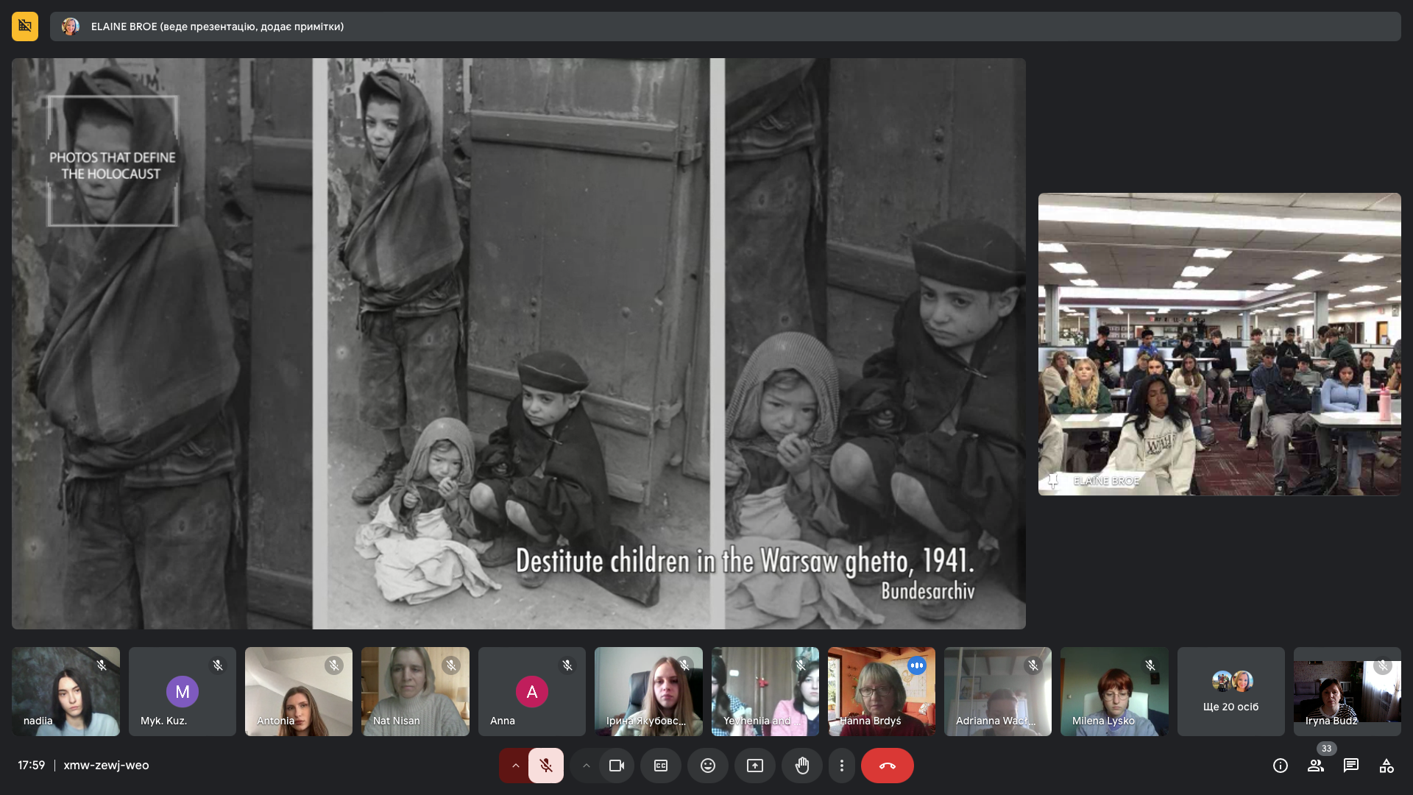The image size is (1413, 795).
Task: Open meeting details info icon
Action: coord(1281,766)
